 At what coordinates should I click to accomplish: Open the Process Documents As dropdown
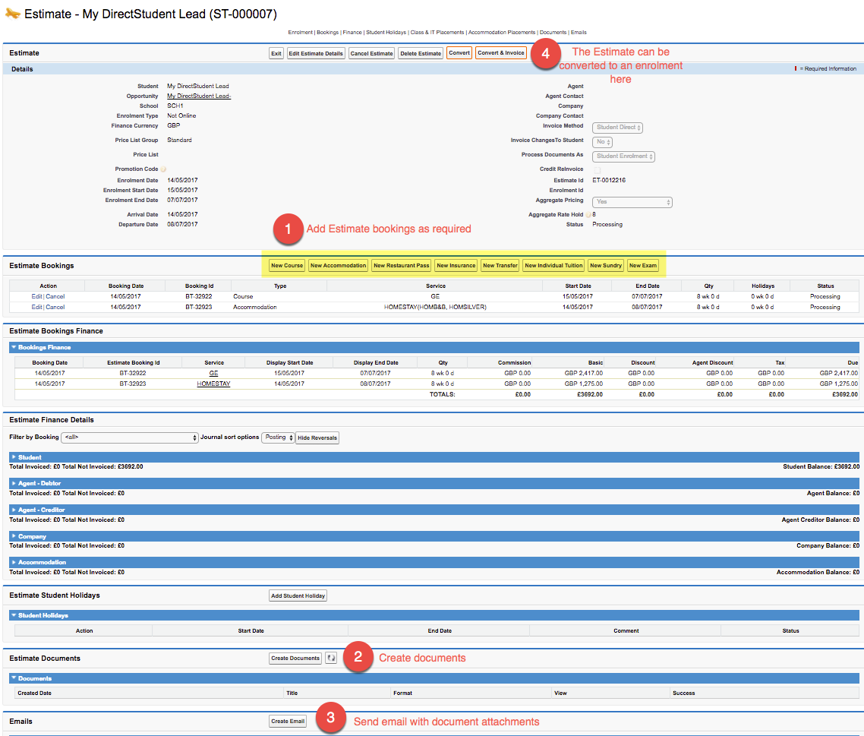pos(623,156)
